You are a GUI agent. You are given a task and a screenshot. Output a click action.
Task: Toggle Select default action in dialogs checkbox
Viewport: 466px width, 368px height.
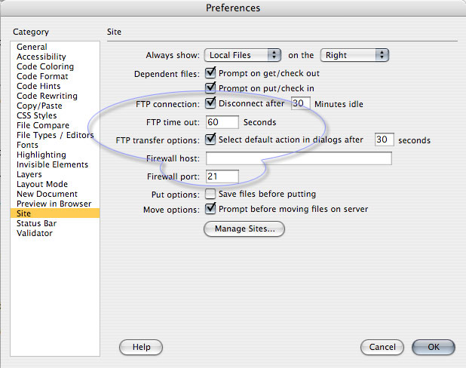click(210, 140)
